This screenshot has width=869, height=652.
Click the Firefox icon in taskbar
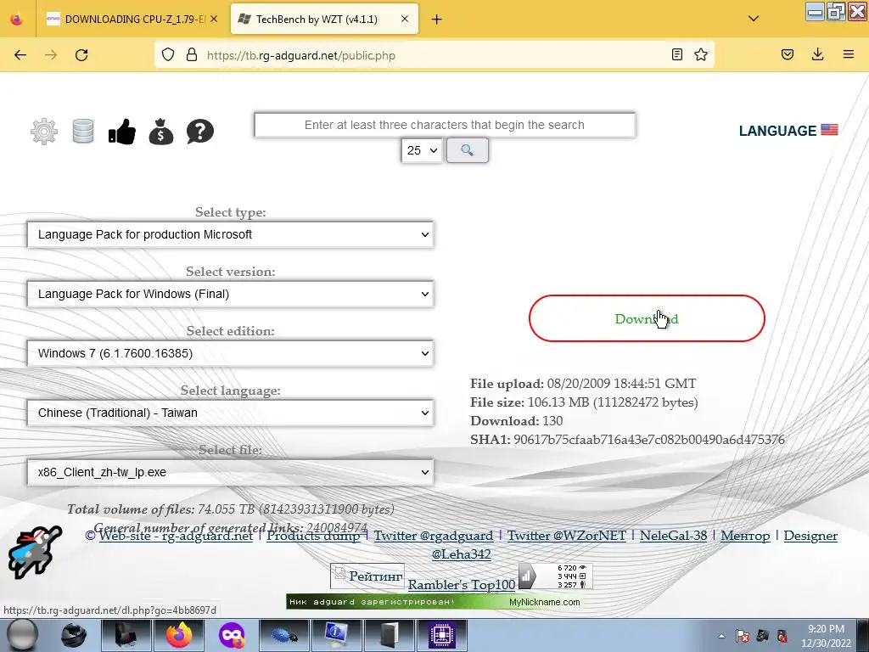(178, 635)
